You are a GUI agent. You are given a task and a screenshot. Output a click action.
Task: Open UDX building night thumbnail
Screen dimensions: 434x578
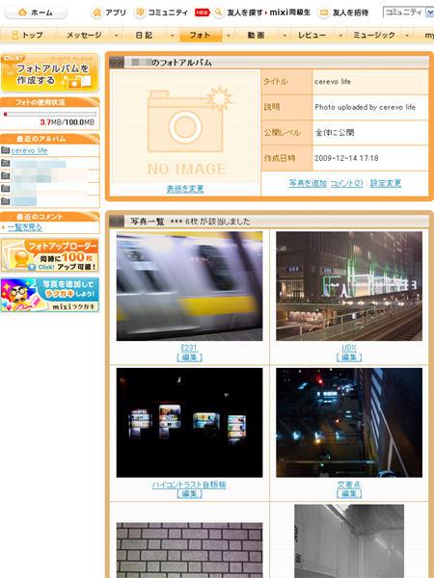click(349, 286)
